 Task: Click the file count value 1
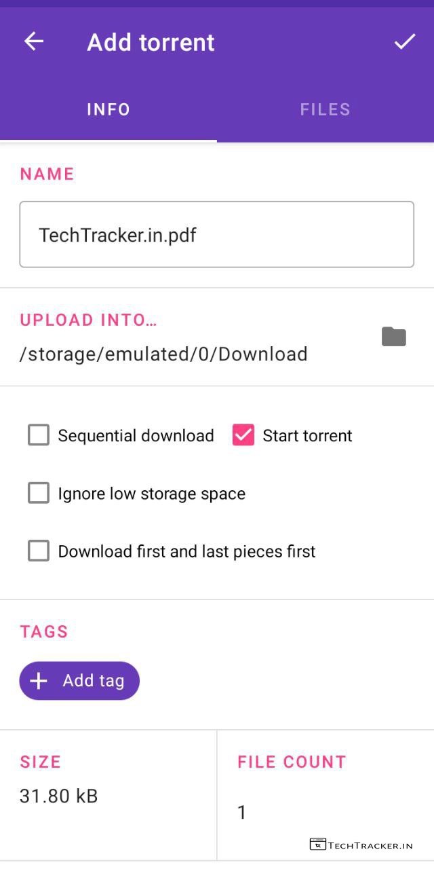coord(242,812)
